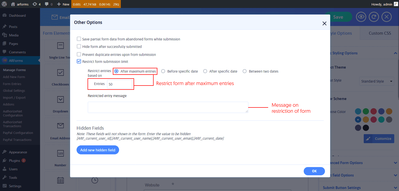Pick the black color scheme swatch
399x191 pixels.
pyautogui.click(x=366, y=128)
